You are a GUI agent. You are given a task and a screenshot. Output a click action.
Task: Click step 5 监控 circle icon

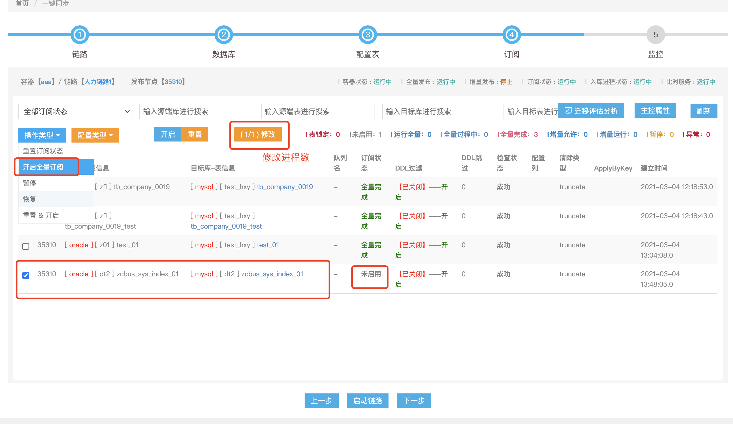tap(655, 35)
